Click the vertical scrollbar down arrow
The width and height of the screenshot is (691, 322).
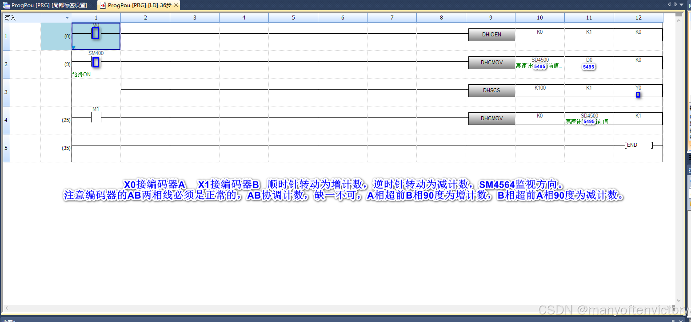679,301
